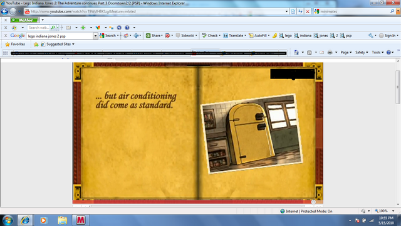Click the Windows Live toolbar logo icon
Image resolution: width=401 pixels, height=226 pixels.
14,28
